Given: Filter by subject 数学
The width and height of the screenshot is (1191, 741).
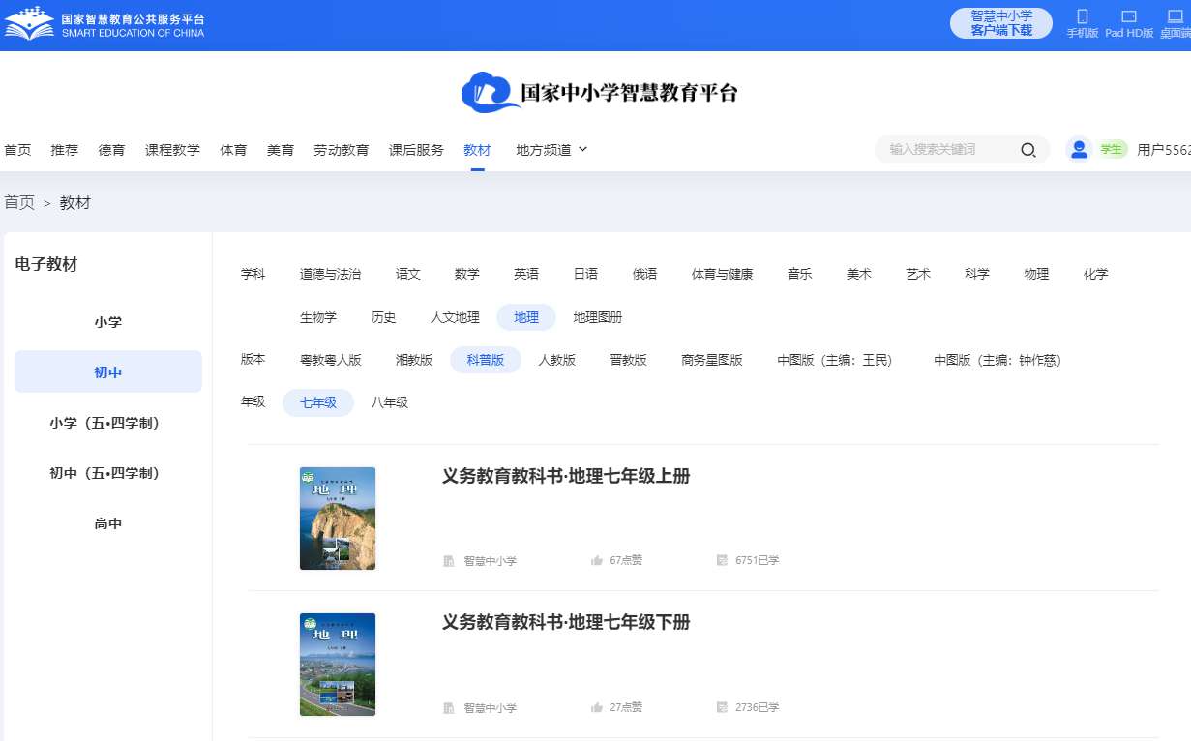Looking at the screenshot, I should (467, 274).
